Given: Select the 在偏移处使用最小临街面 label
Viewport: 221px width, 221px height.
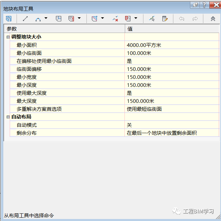Looking at the screenshot, I should pos(44,61).
